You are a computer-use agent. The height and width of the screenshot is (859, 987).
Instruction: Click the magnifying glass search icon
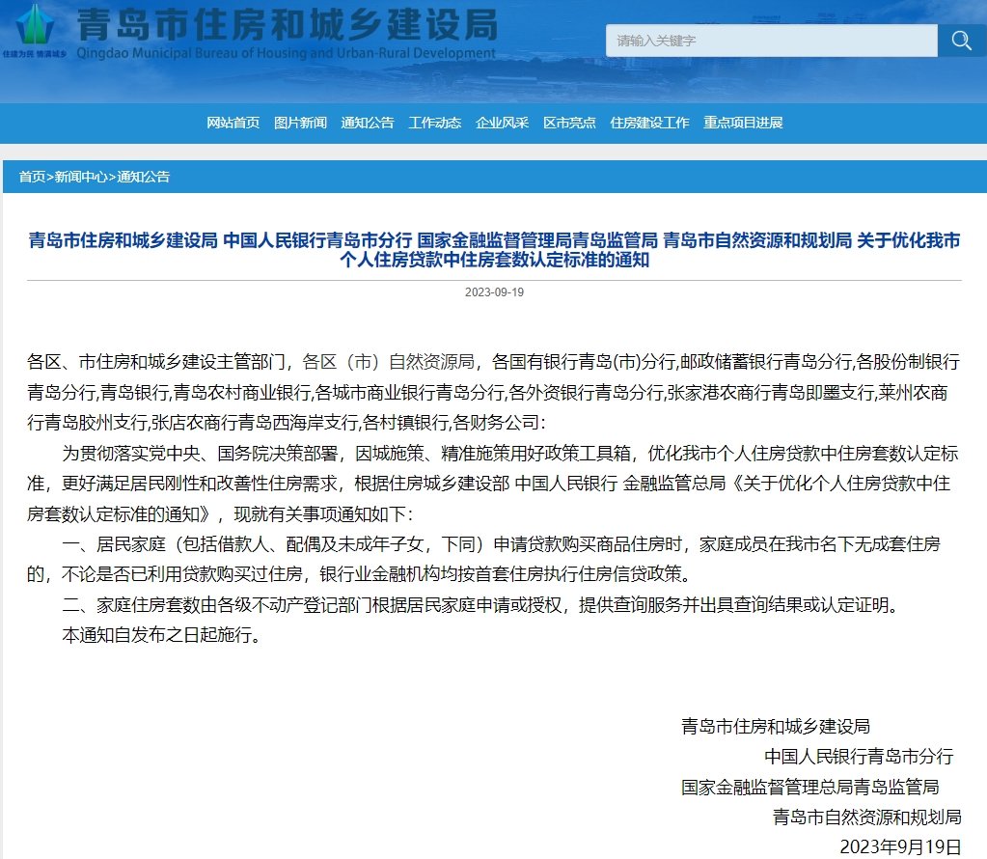point(961,41)
